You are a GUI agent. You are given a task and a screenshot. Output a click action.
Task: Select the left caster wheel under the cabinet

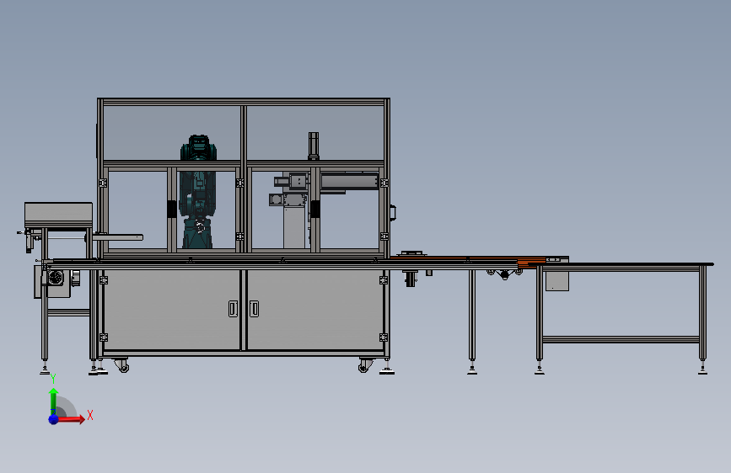(x=122, y=366)
